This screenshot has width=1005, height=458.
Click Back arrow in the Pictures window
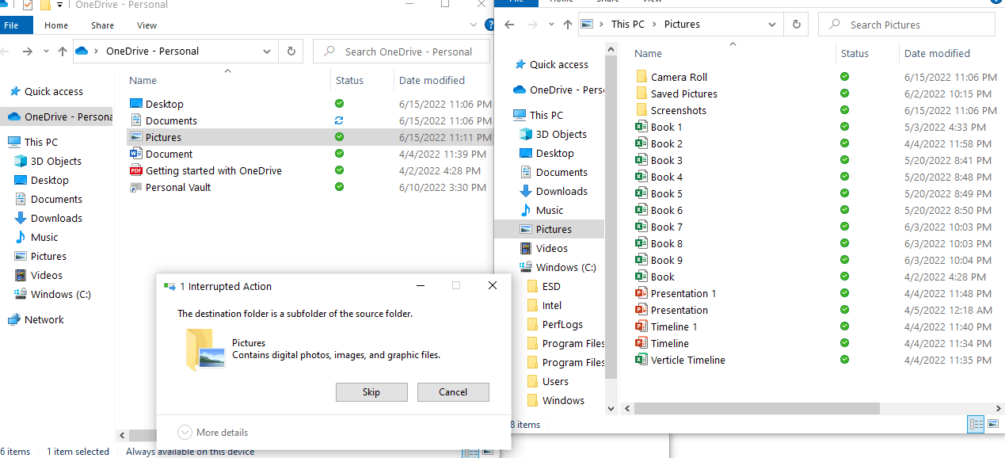(510, 25)
